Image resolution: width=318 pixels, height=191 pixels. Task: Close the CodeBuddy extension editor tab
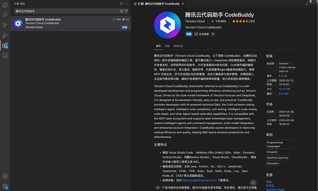183,4
